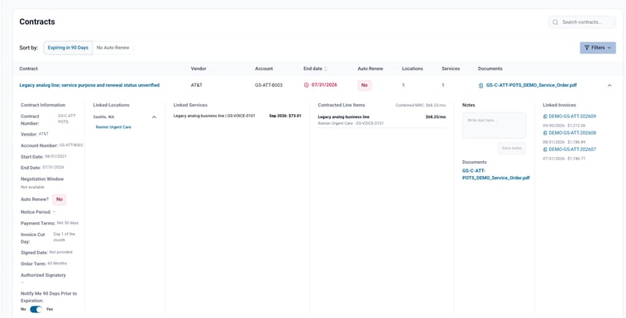Click the 60 Months order term value
The image size is (626, 318).
point(58,263)
